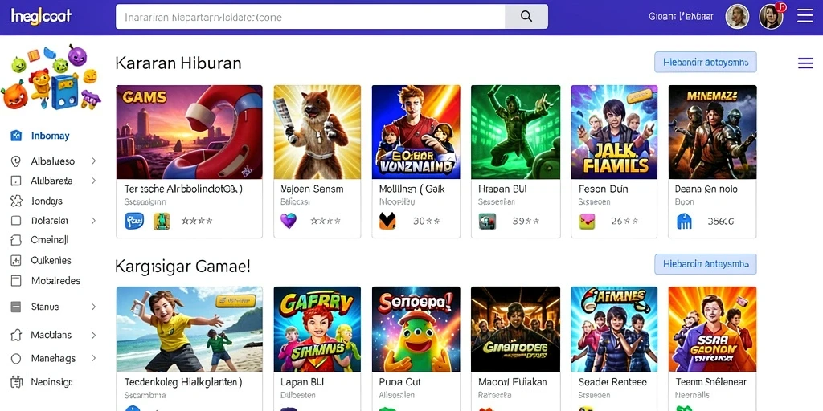Click the Maclulans sidebar icon

tap(16, 335)
